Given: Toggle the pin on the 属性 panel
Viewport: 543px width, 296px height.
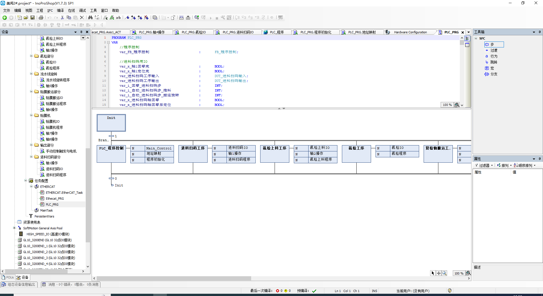Looking at the screenshot, I should [540, 159].
